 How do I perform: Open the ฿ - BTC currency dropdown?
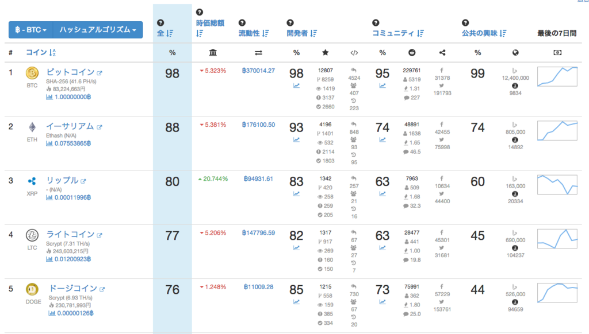31,30
